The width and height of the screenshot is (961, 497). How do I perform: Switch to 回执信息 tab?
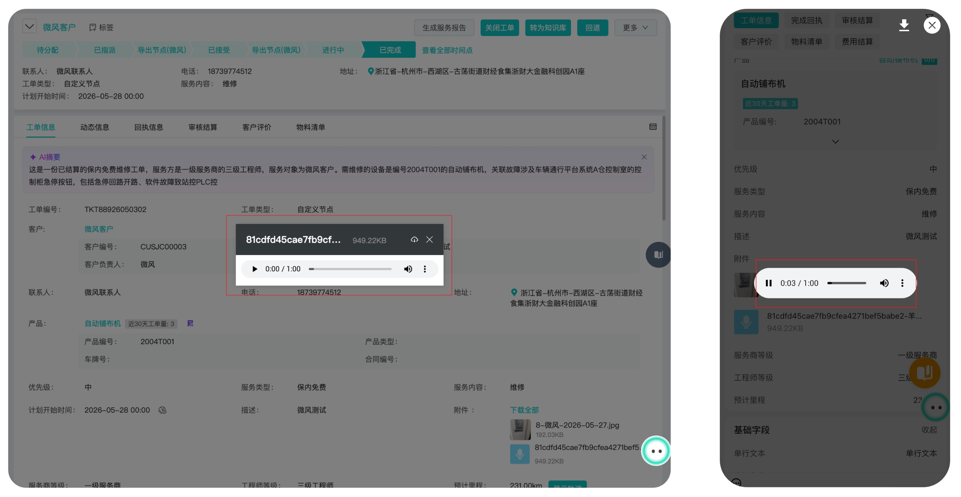click(x=149, y=127)
